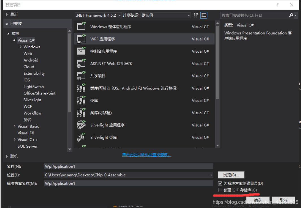Click the 类库(可移植) template icon
The height and width of the screenshot is (209, 301).
(x=81, y=113)
